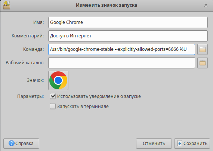Click the Google Chrome icon chooser button
The height and width of the screenshot is (151, 213).
58,80
